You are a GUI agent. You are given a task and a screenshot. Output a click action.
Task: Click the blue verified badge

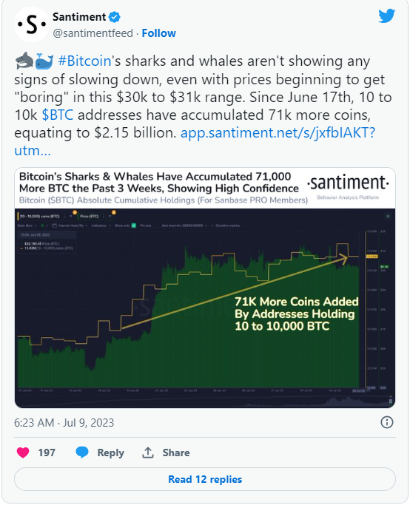(x=115, y=17)
